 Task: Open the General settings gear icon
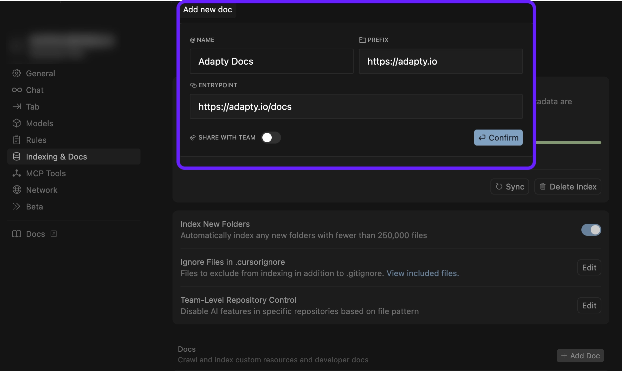(x=16, y=73)
